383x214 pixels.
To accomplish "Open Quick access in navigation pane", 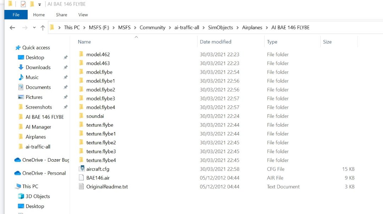I will tap(36, 47).
